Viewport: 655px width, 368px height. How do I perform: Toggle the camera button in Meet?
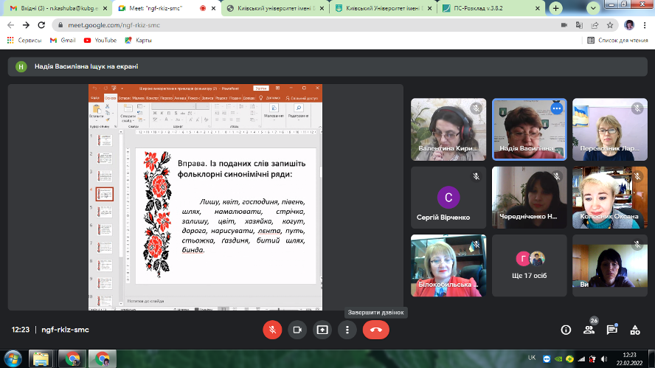(x=297, y=330)
